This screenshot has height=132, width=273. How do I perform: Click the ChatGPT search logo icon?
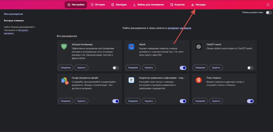198,46
